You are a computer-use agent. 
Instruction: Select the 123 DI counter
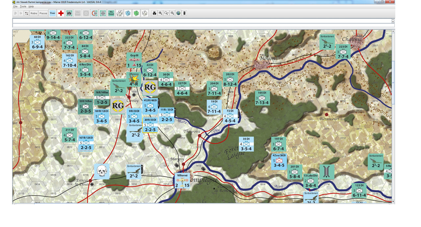coord(359,191)
